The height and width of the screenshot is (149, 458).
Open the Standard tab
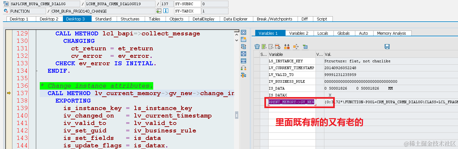(103, 19)
